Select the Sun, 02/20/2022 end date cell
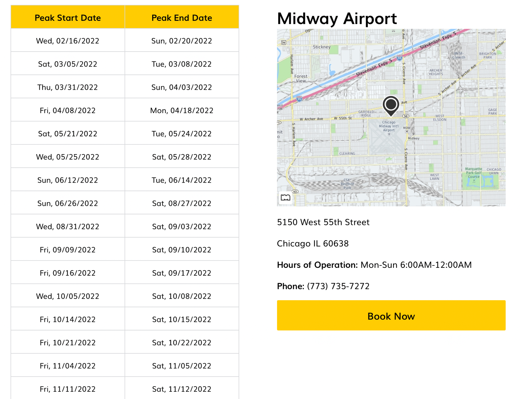 pyautogui.click(x=181, y=41)
